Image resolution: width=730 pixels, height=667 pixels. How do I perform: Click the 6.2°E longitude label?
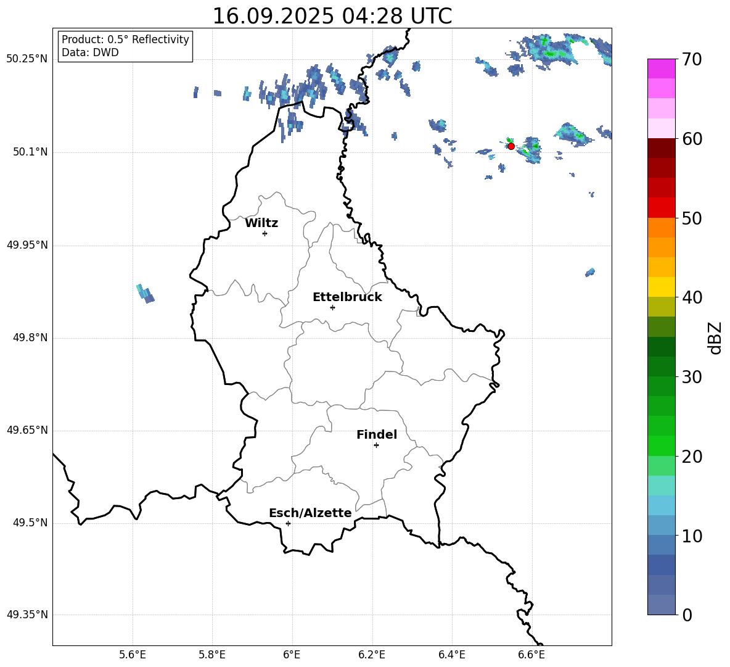pyautogui.click(x=372, y=655)
